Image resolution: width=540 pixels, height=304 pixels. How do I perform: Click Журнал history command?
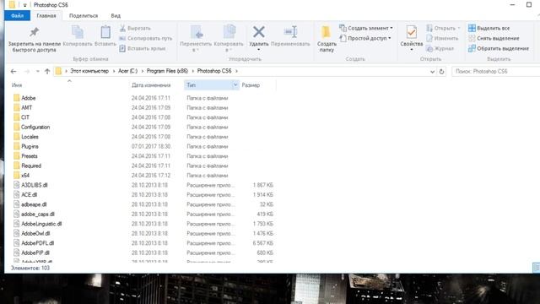(440, 49)
